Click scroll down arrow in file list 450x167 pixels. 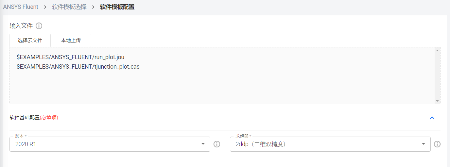click(x=437, y=101)
